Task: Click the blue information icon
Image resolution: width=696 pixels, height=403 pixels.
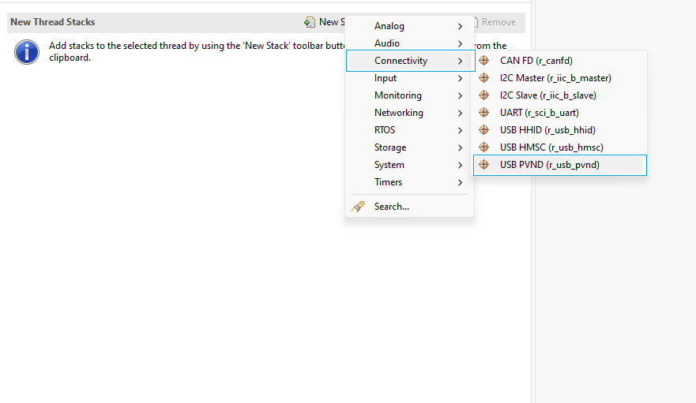Action: pyautogui.click(x=27, y=52)
